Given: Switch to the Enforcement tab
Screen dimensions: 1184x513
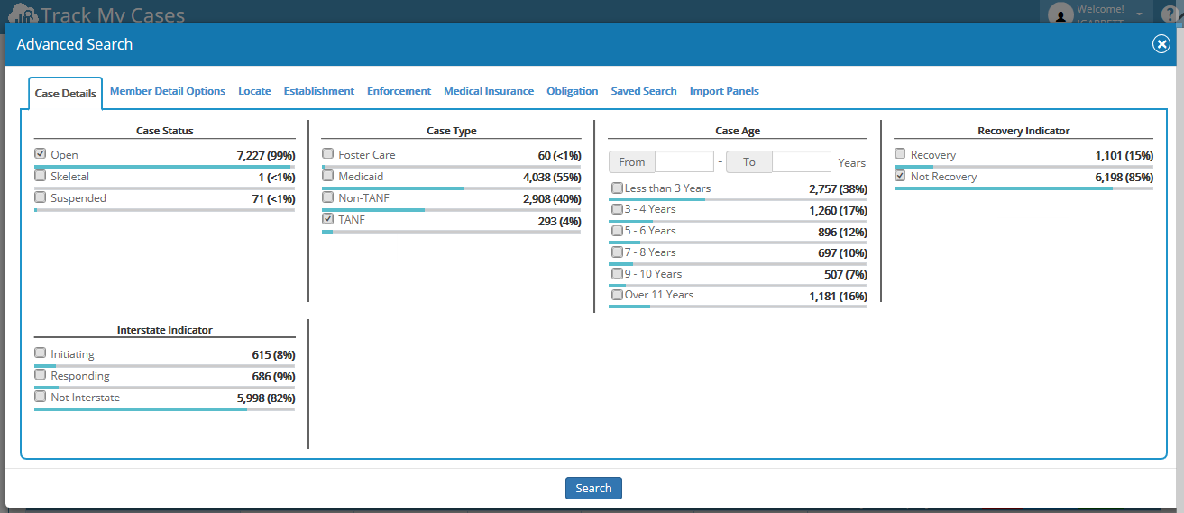Looking at the screenshot, I should [x=399, y=91].
